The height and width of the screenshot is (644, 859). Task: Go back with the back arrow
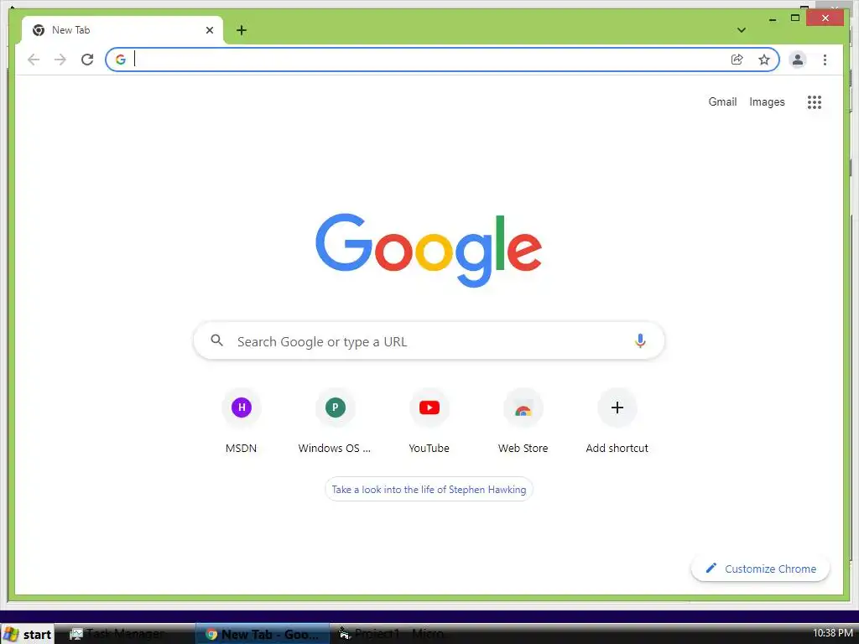tap(34, 60)
